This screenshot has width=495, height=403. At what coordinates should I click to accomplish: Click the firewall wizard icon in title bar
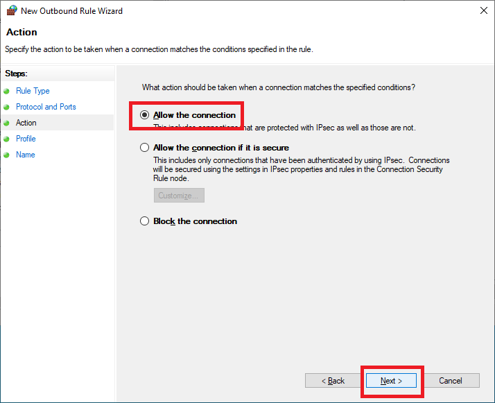tap(10, 11)
